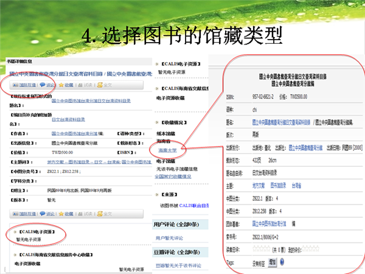The width and height of the screenshot is (365, 274).
Task: Open the blue book title heading under 书目详细信息
Action: click(80, 74)
